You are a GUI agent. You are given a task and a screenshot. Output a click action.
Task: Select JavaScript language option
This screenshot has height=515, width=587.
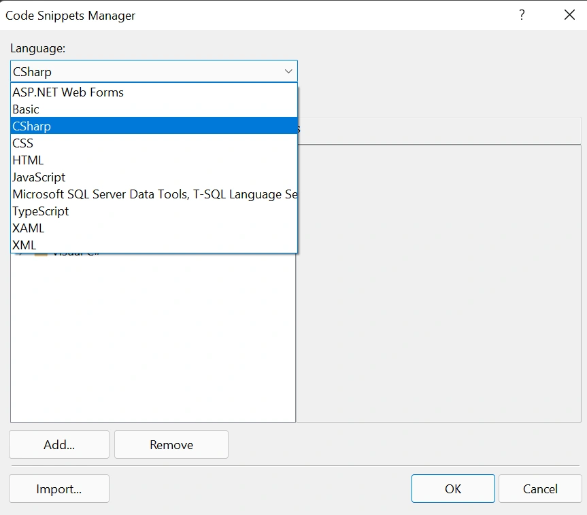[154, 177]
